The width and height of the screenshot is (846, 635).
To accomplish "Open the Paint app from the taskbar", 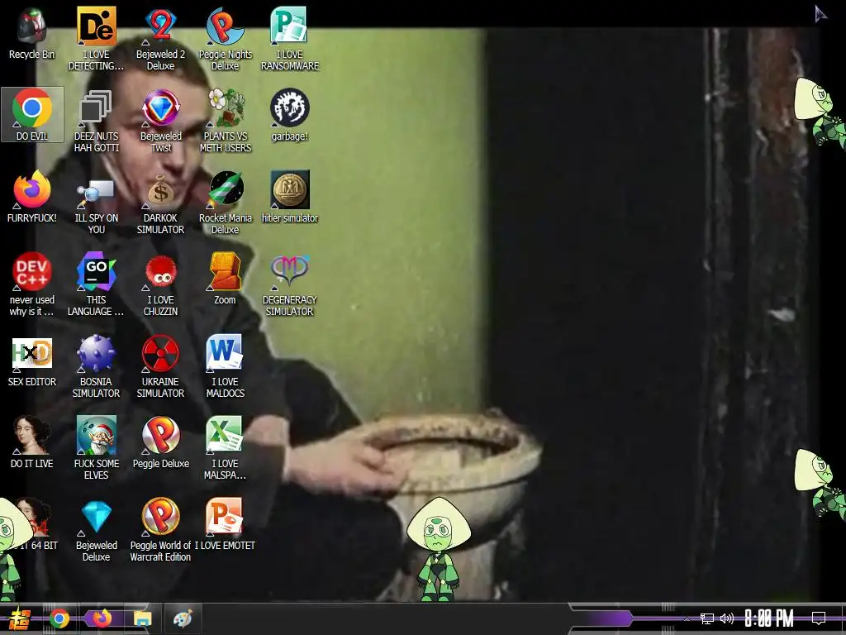I will tap(183, 618).
